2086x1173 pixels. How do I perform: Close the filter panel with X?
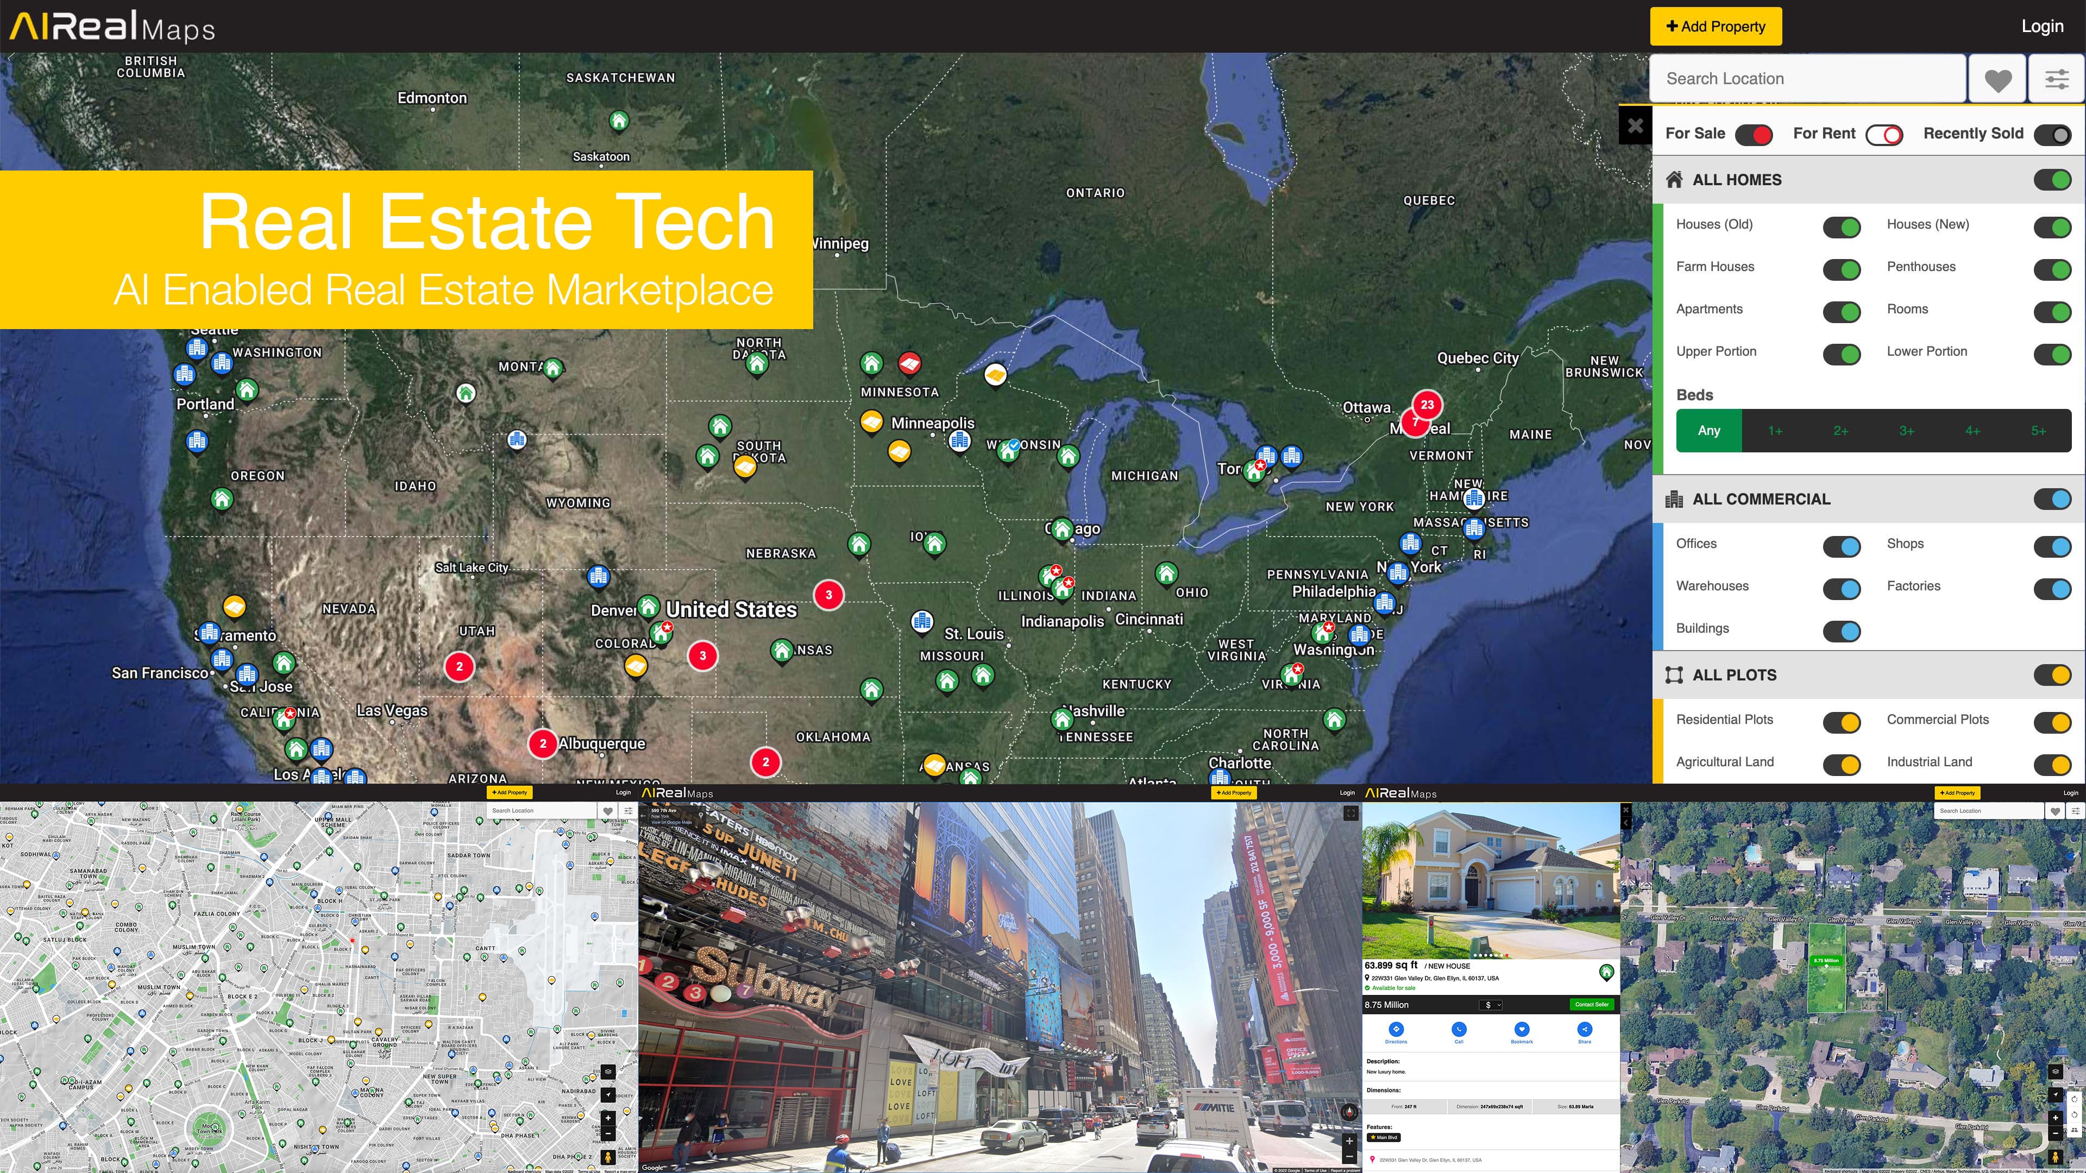pos(1635,125)
